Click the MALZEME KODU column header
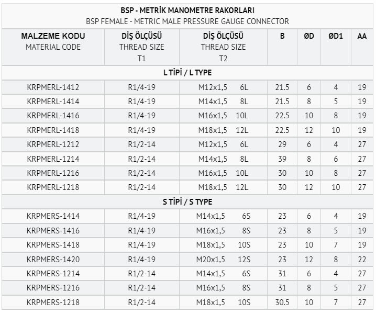 [53, 41]
